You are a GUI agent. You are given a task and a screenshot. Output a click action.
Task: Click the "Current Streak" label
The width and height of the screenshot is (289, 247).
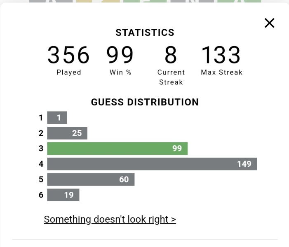171,77
